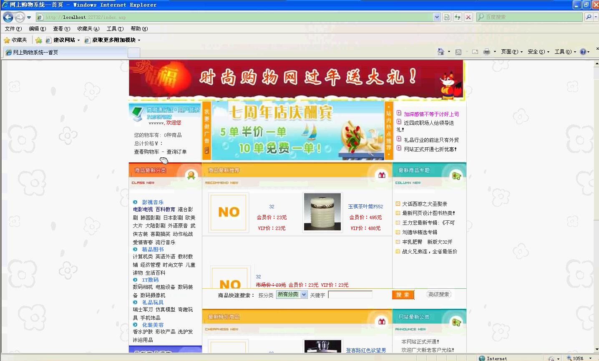Open the 收藏夹(A) menu
This screenshot has height=361, width=599.
tap(88, 29)
